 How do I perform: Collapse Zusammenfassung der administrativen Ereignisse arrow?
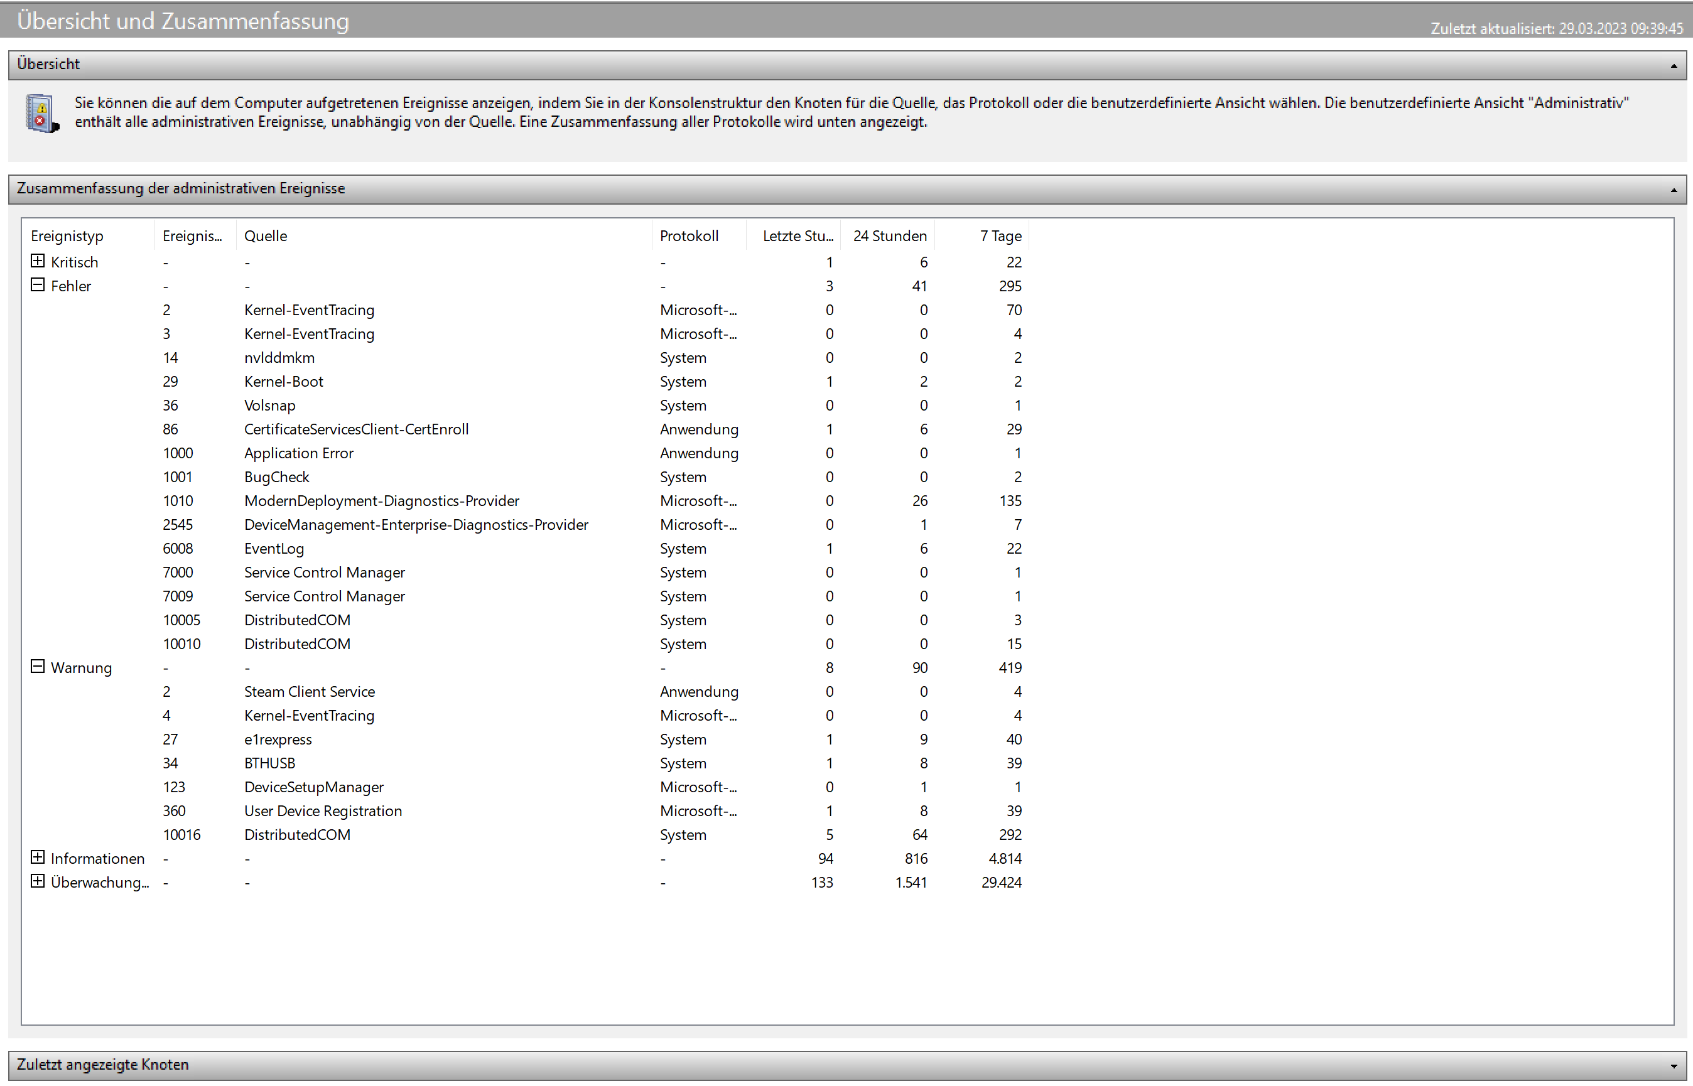tap(1674, 190)
